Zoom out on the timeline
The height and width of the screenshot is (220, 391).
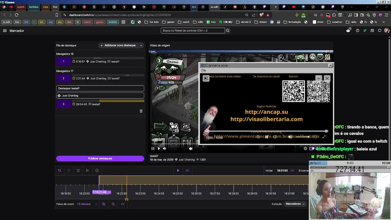tap(113, 204)
